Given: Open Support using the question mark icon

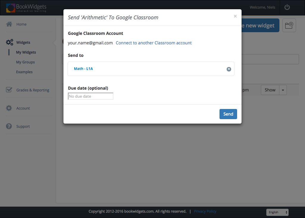Looking at the screenshot, I should click(9, 126).
